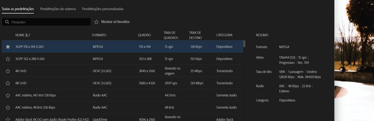
Task: Click the 7680 x 4320 frame size cell
Action: (x=146, y=83)
